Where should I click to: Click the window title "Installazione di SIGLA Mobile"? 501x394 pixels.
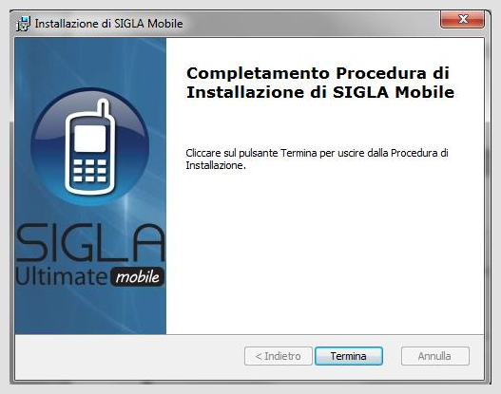coord(109,24)
